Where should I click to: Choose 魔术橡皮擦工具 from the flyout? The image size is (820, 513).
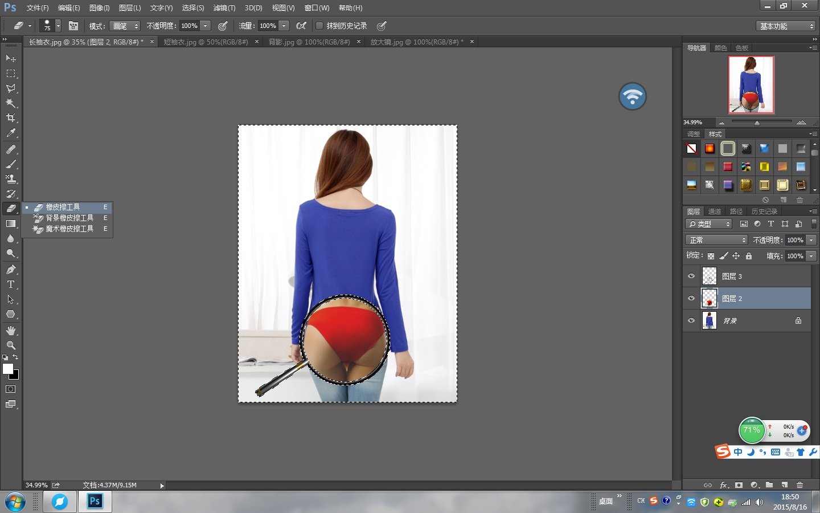69,229
